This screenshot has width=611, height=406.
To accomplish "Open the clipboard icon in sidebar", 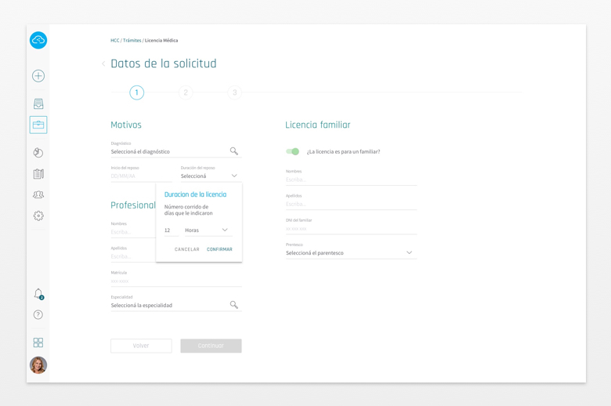I will 38,174.
